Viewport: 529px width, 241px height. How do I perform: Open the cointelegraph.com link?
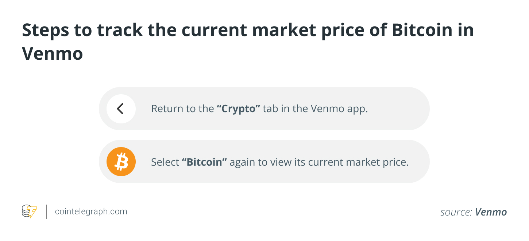click(91, 212)
